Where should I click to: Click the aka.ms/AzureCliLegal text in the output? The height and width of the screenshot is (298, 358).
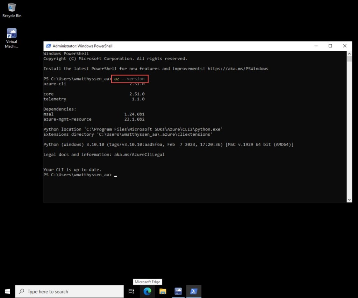click(139, 155)
